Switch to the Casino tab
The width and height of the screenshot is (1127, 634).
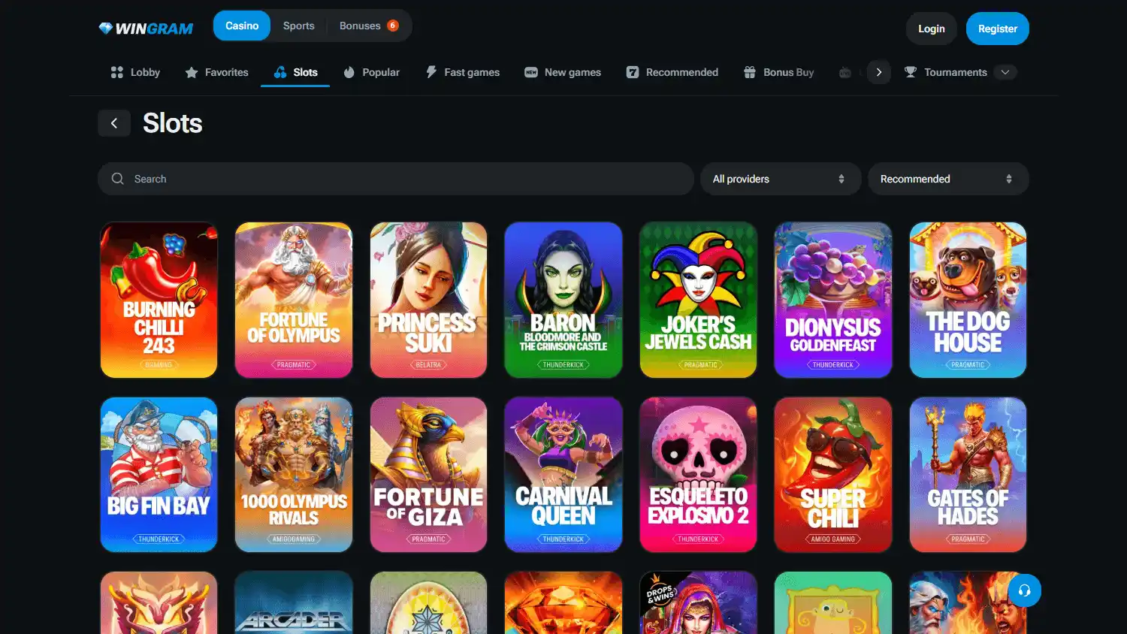(x=242, y=26)
